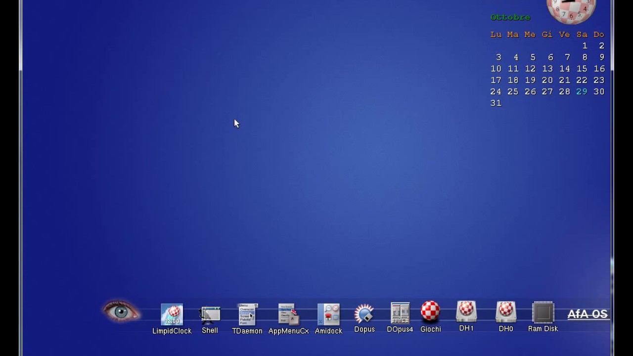
Task: Select day 27 in the calendar
Action: pyautogui.click(x=547, y=91)
